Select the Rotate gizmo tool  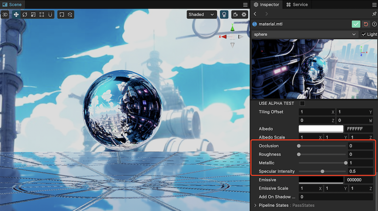[x=25, y=14]
